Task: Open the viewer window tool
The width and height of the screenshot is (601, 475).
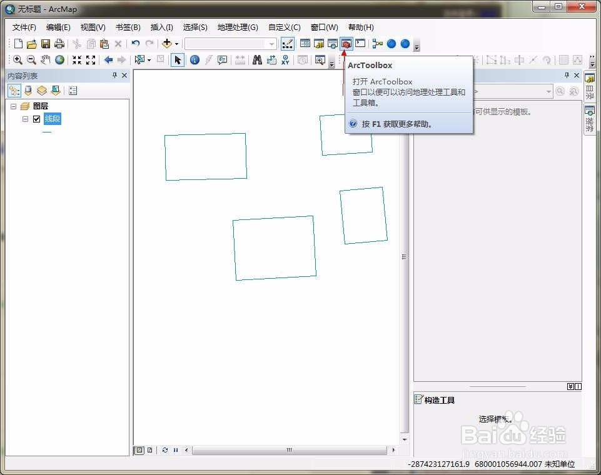Action: point(320,60)
